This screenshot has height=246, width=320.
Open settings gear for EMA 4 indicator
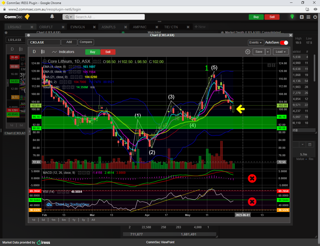74,67
